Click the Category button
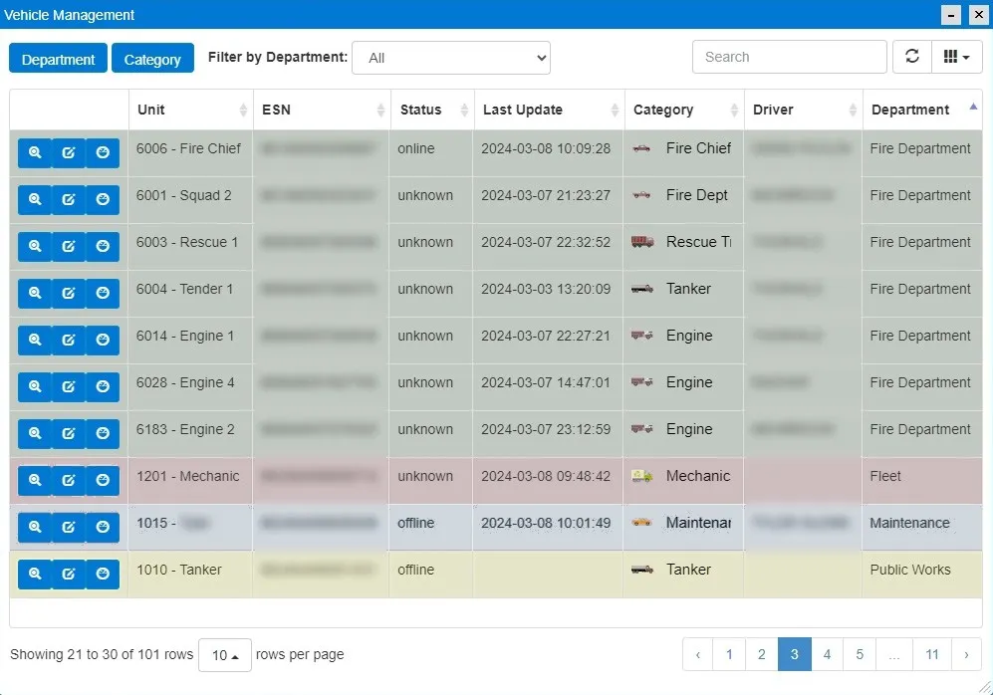This screenshot has width=993, height=695. click(152, 60)
